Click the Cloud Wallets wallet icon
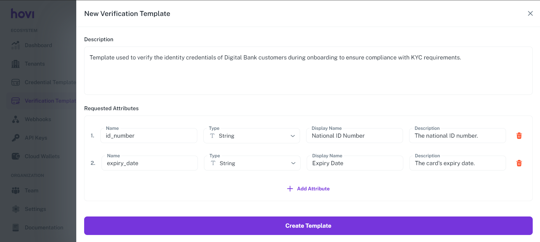Viewport: 540px width, 242px height. tap(15, 156)
